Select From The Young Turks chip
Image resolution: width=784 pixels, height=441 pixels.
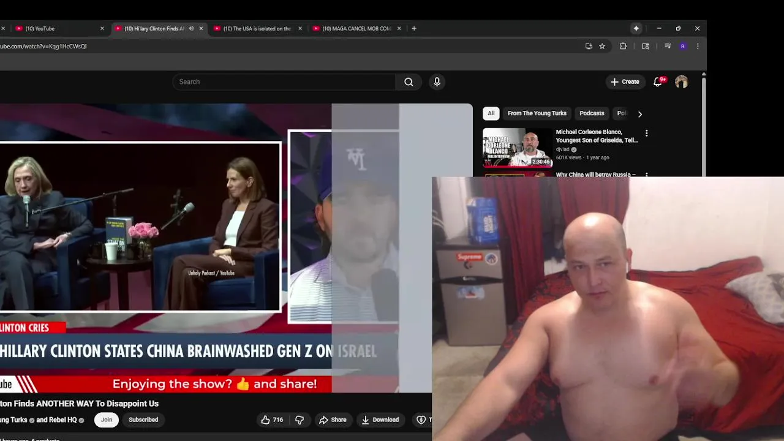point(537,113)
